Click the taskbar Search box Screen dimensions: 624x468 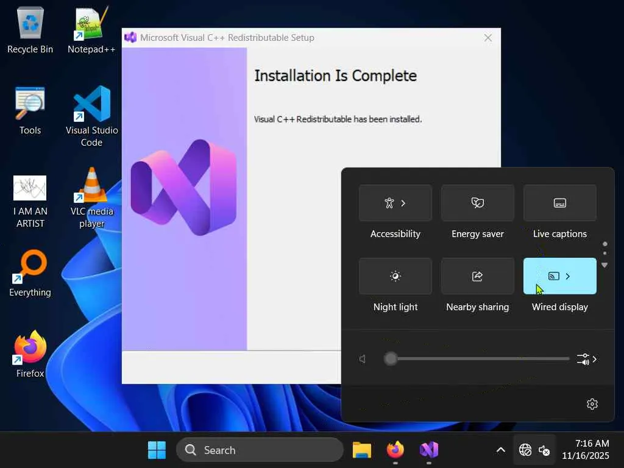(x=260, y=450)
